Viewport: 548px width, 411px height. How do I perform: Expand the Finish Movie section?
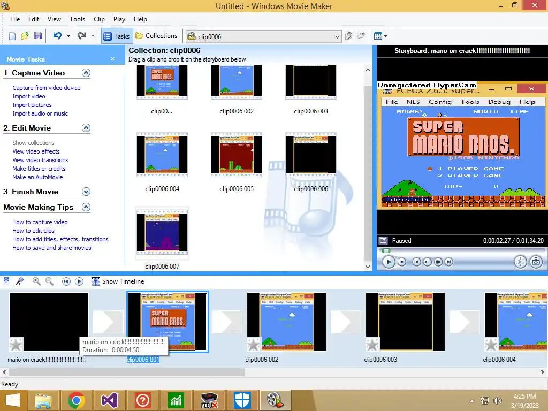[86, 192]
